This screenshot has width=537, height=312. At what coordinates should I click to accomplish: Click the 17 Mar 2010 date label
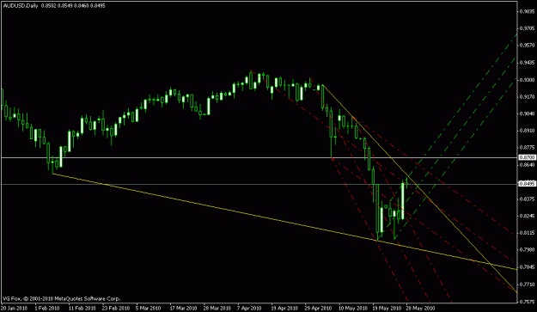(x=183, y=308)
